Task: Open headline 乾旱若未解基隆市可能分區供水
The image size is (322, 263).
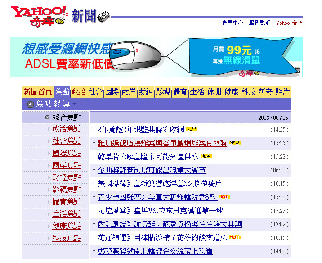Action: pos(149,157)
